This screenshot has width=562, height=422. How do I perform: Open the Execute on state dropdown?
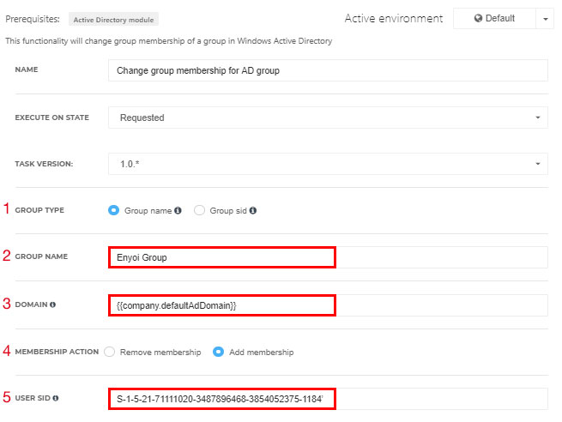[328, 118]
